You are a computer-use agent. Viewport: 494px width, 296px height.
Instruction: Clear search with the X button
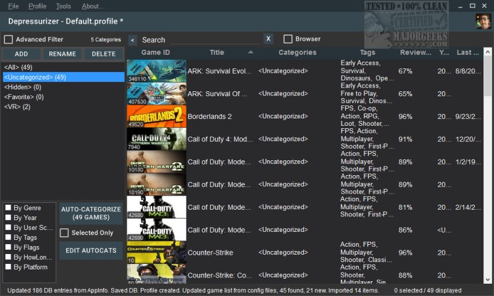tap(269, 39)
